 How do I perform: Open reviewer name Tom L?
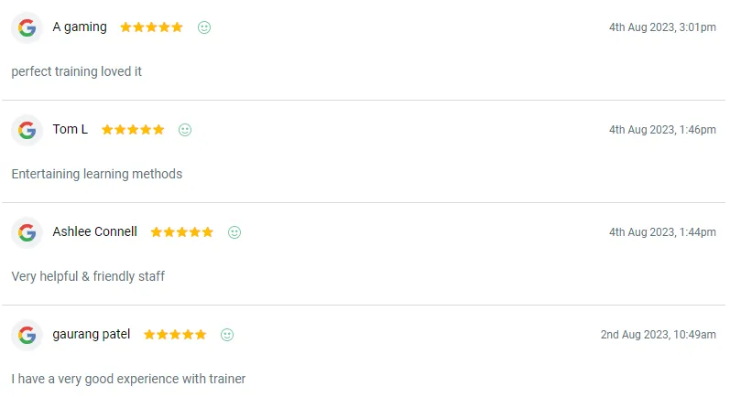coord(71,130)
